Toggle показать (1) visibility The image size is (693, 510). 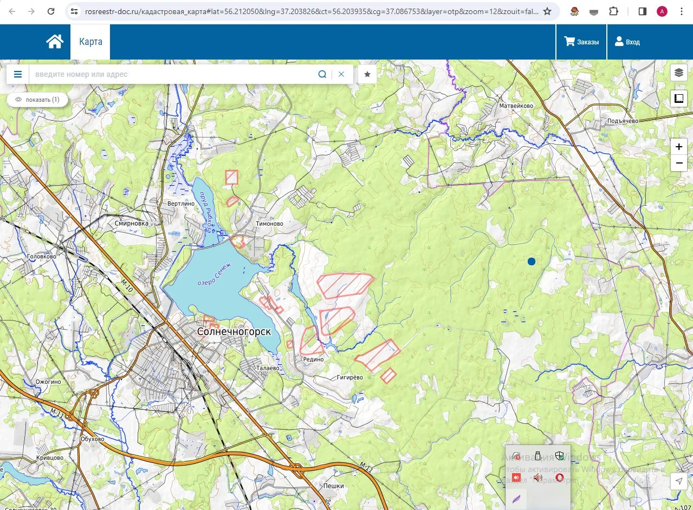(37, 100)
